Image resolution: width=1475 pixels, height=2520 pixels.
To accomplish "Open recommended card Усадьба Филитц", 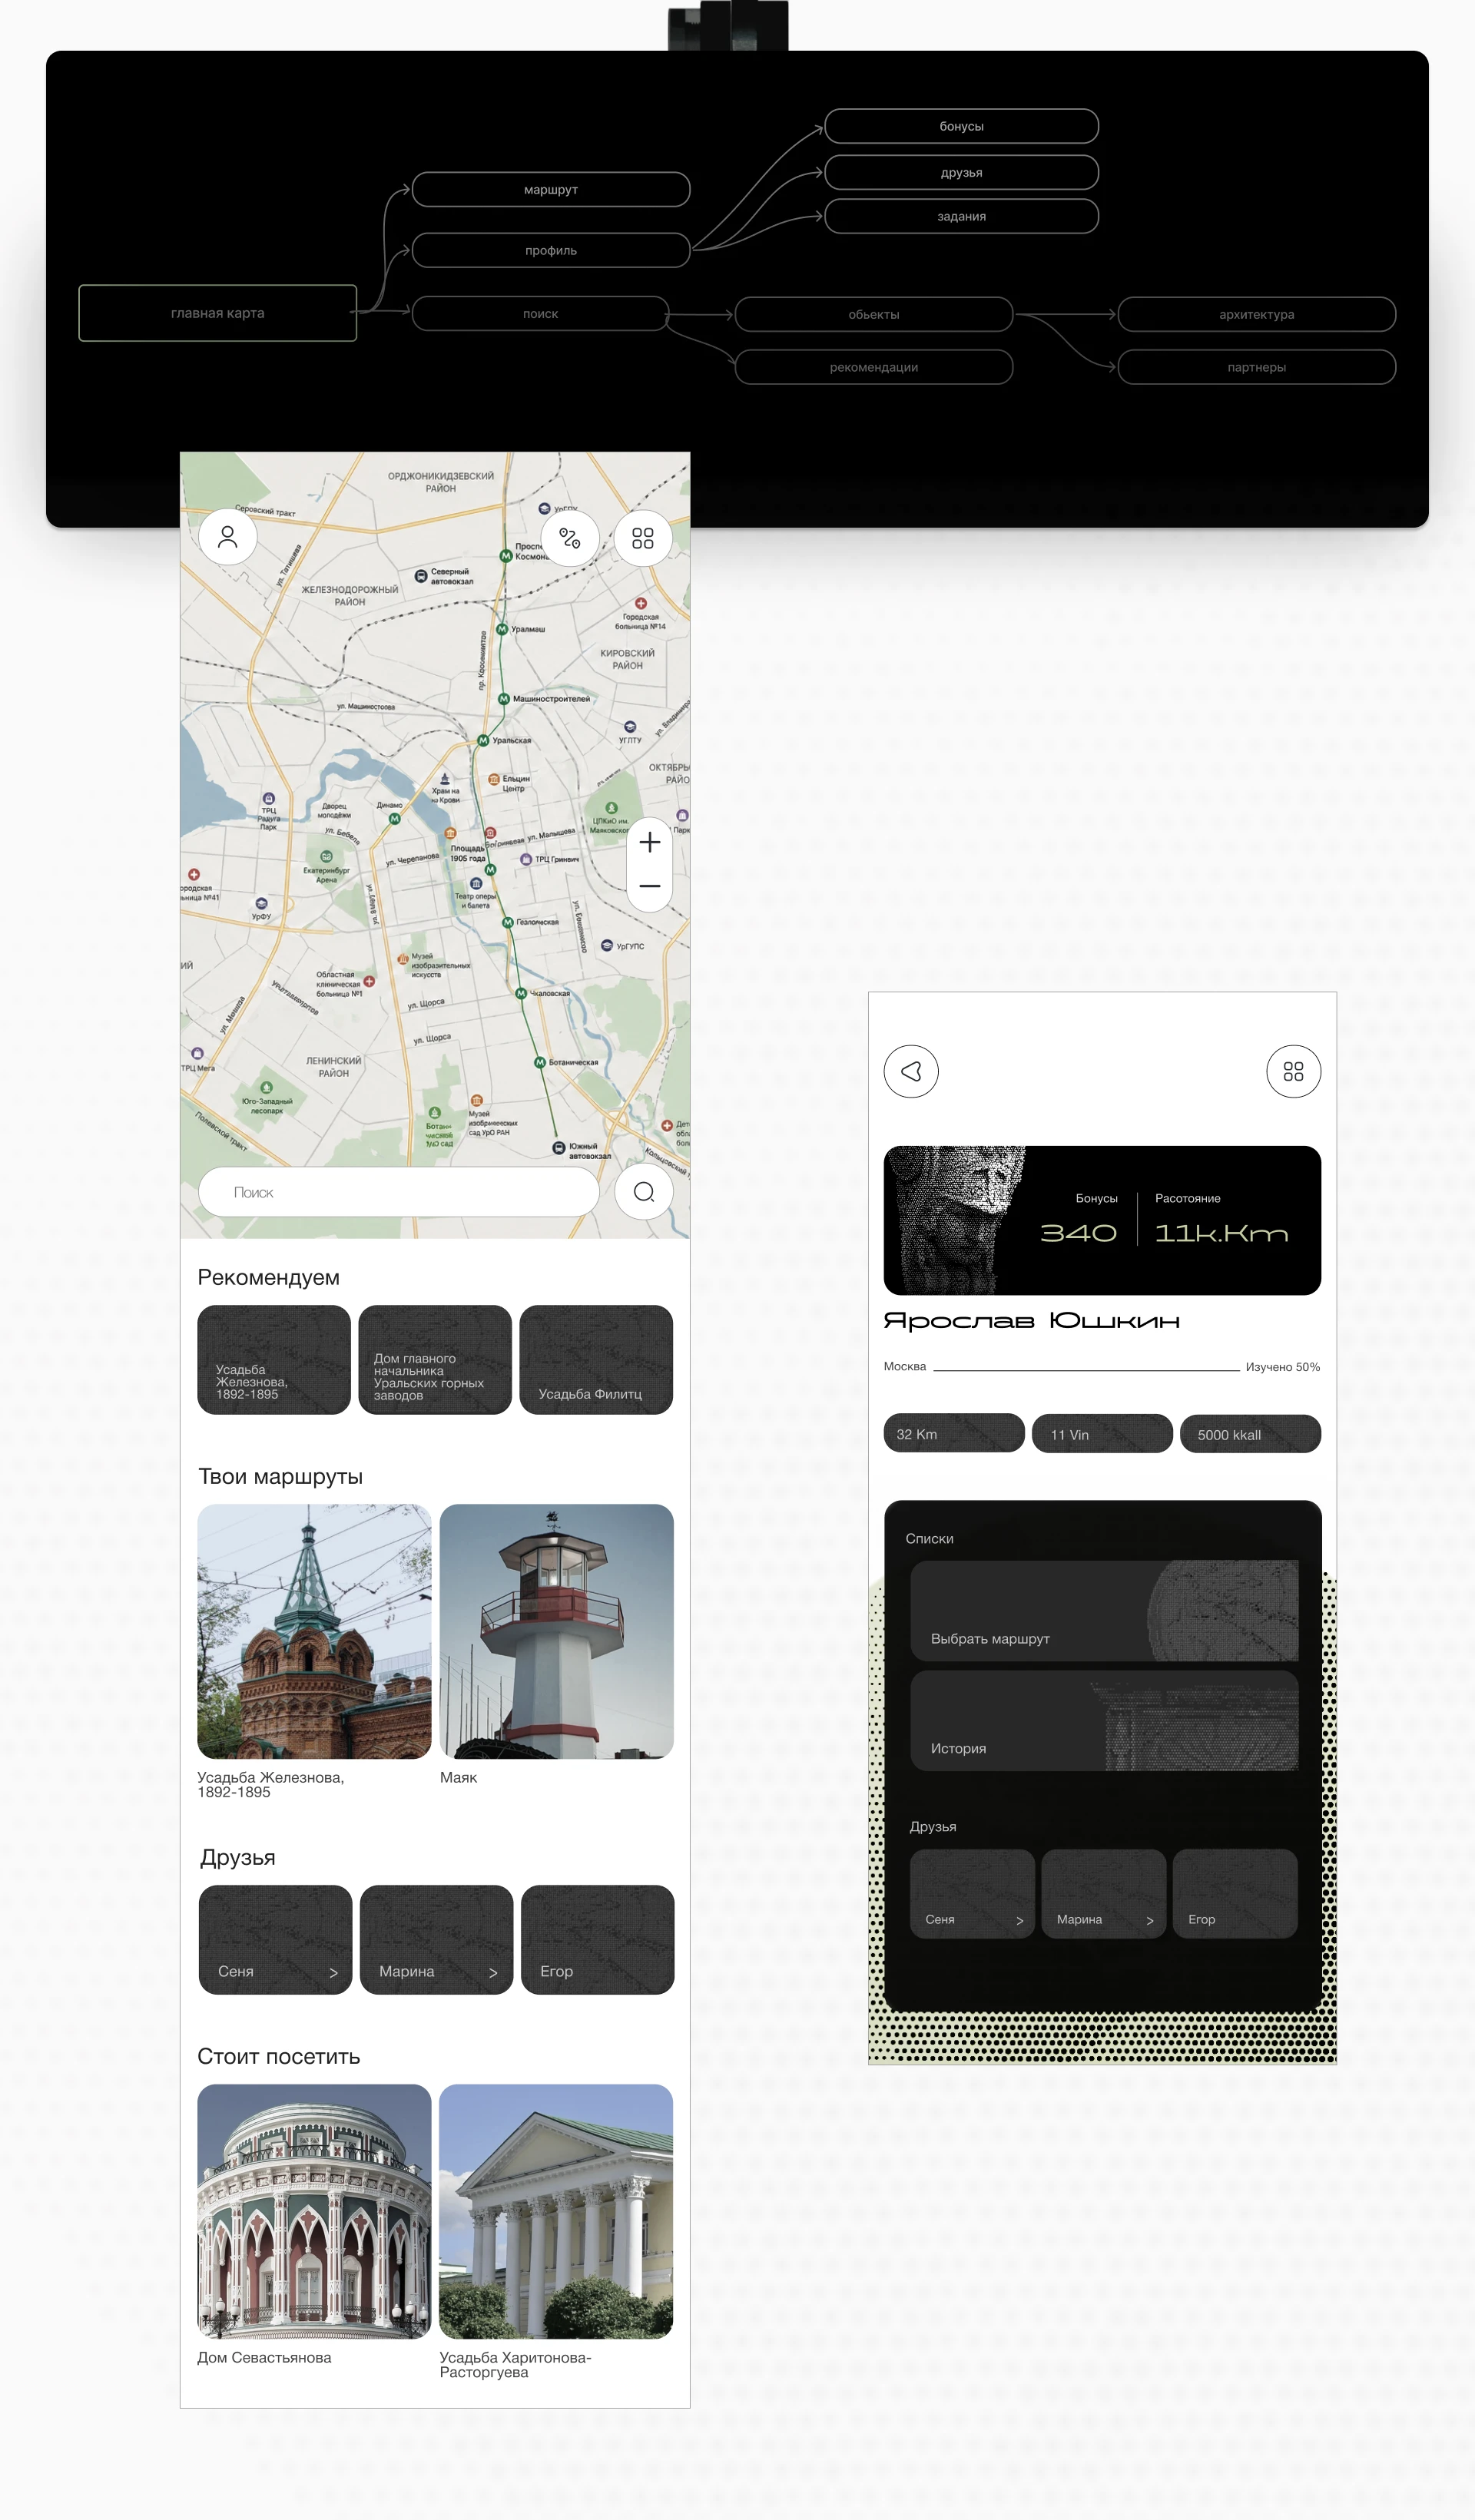I will coord(596,1360).
